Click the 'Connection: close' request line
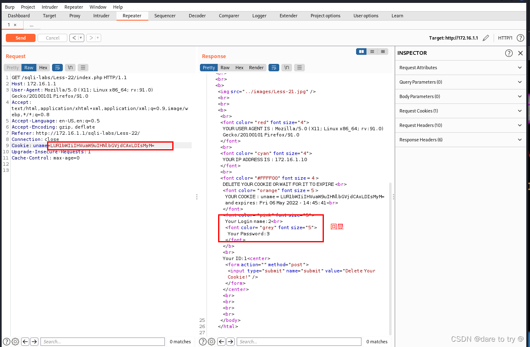 pos(35,139)
